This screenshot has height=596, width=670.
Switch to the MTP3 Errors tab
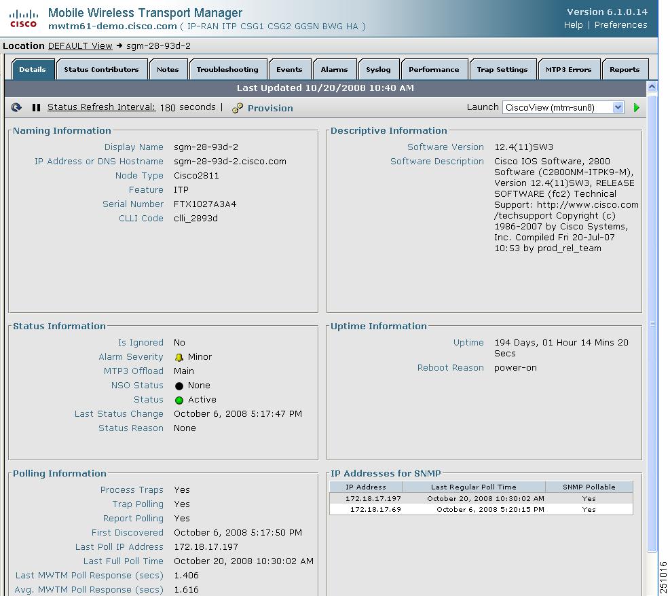568,69
